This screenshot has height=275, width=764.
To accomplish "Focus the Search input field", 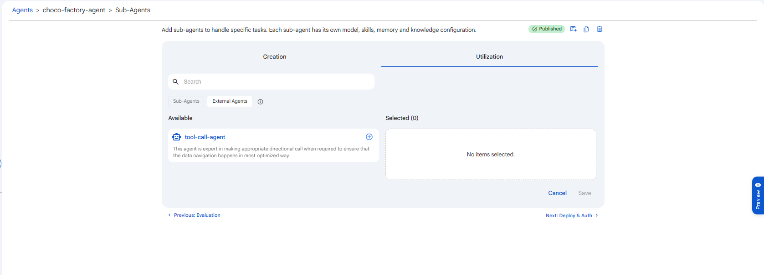I will click(271, 82).
